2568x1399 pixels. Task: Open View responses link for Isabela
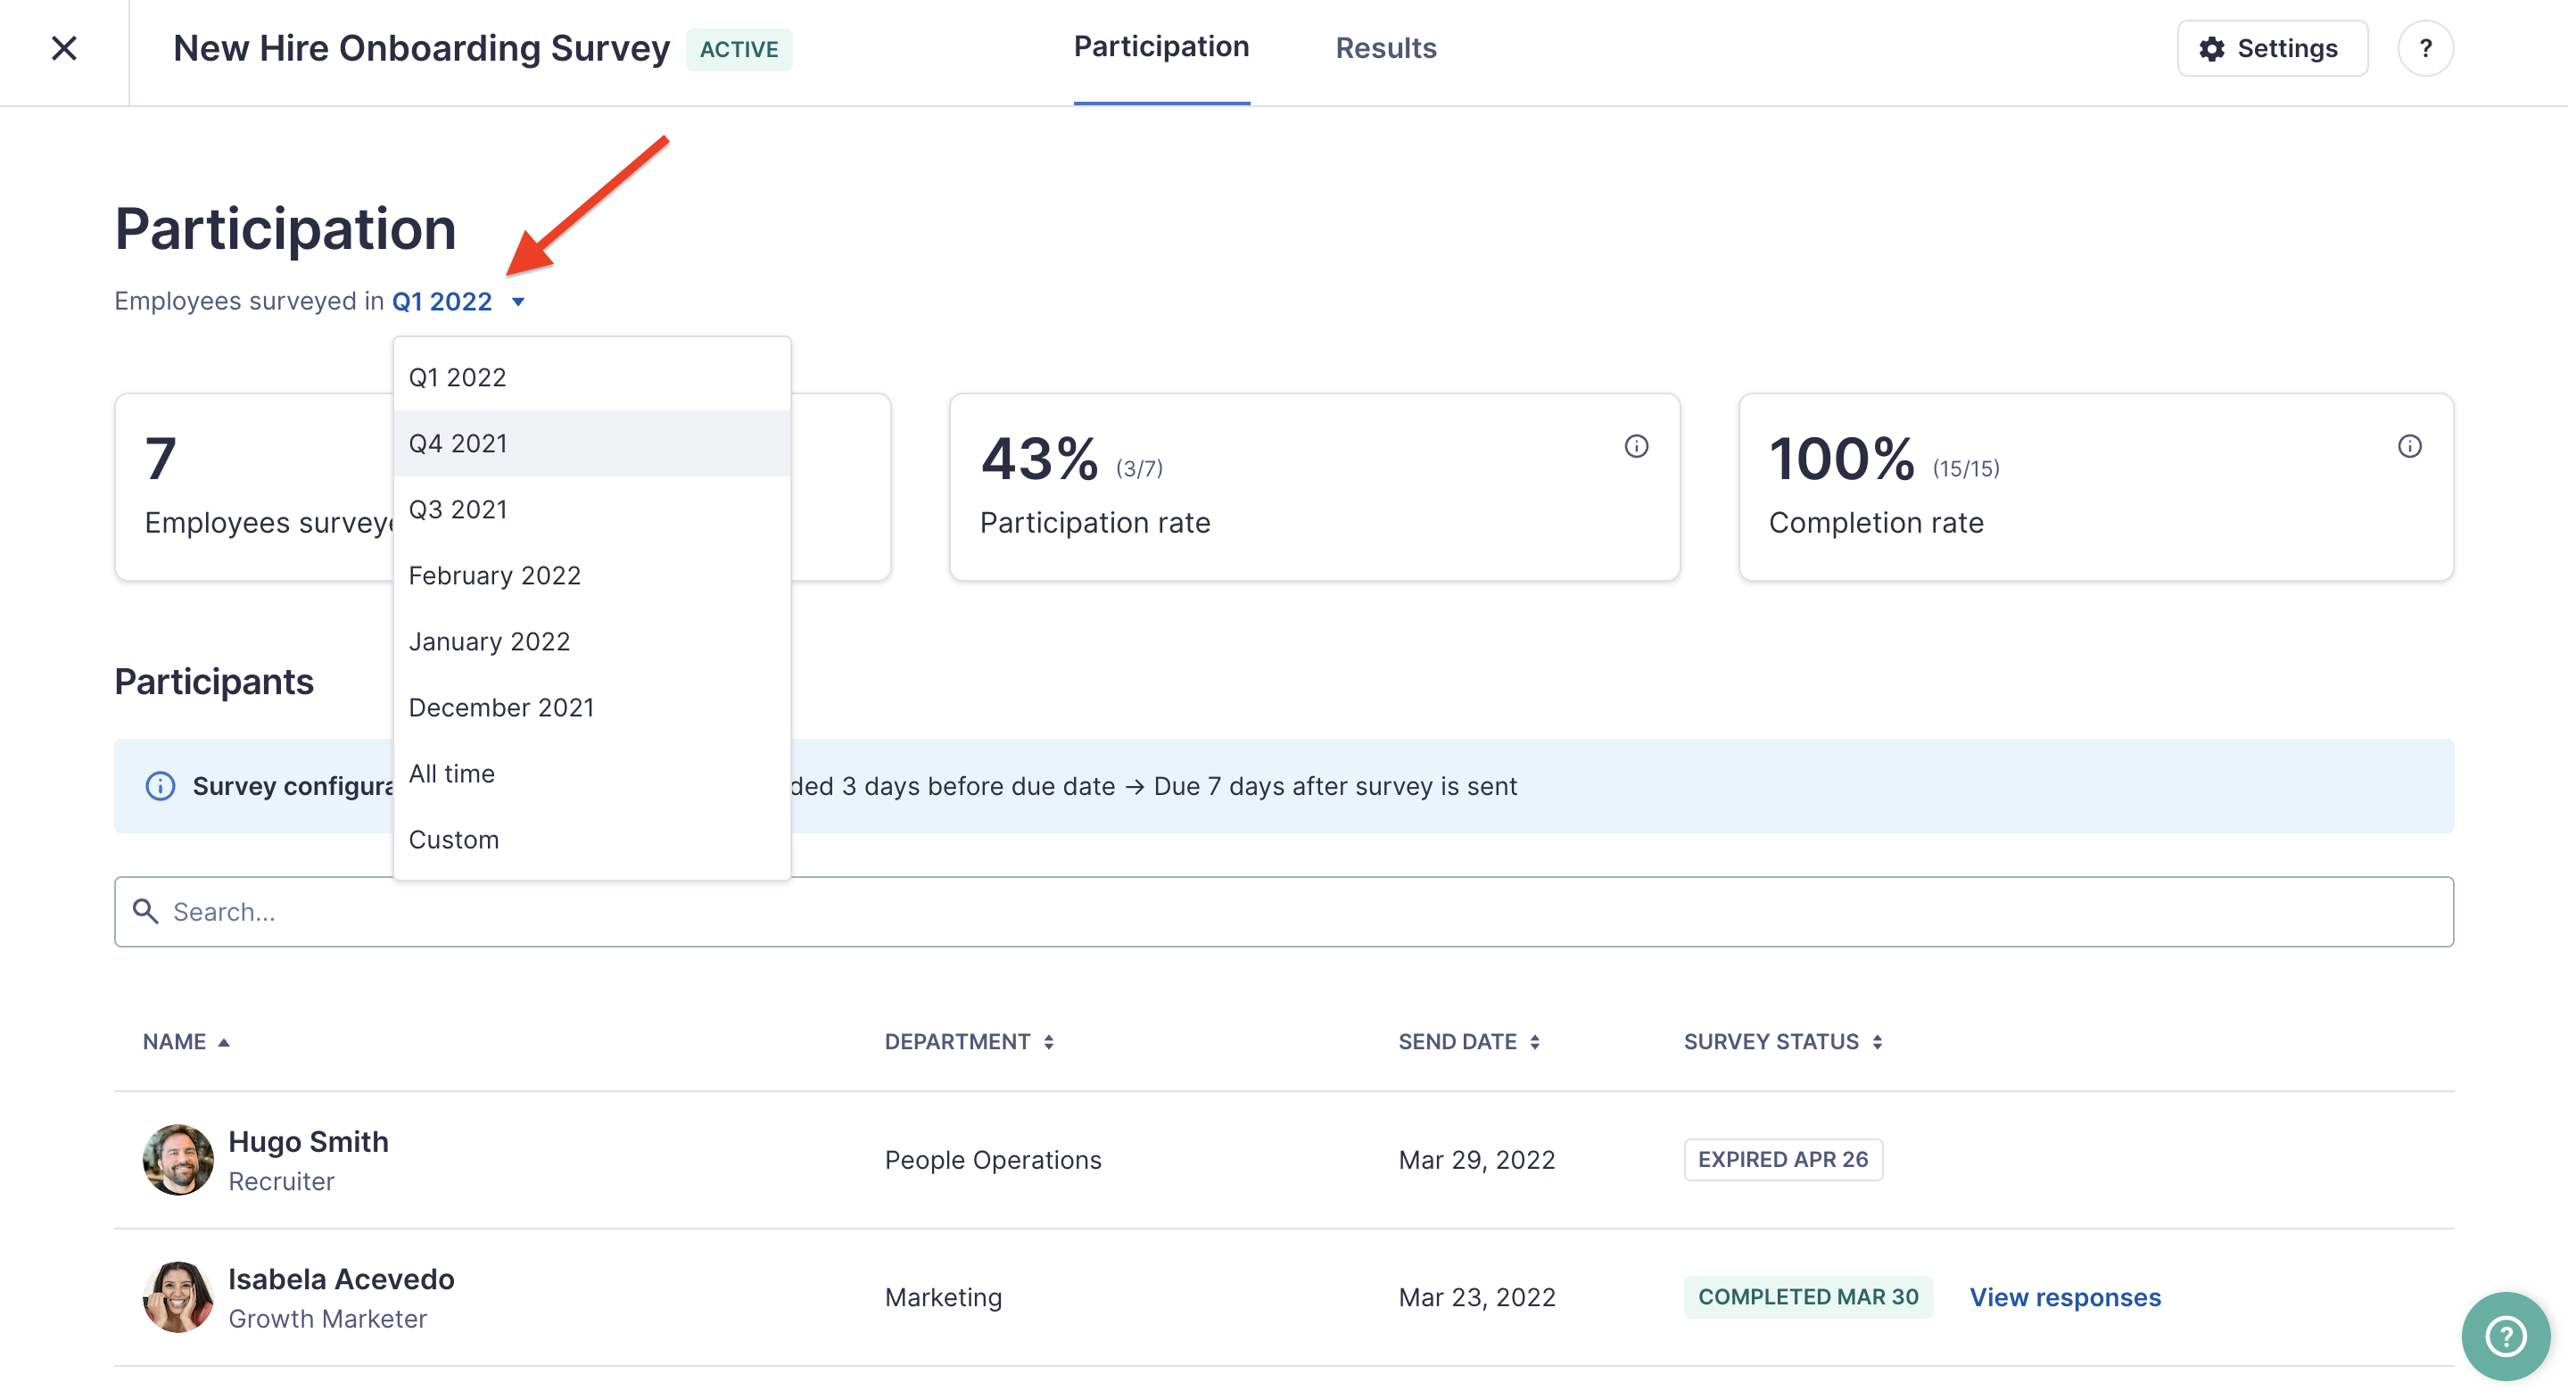pos(2065,1296)
